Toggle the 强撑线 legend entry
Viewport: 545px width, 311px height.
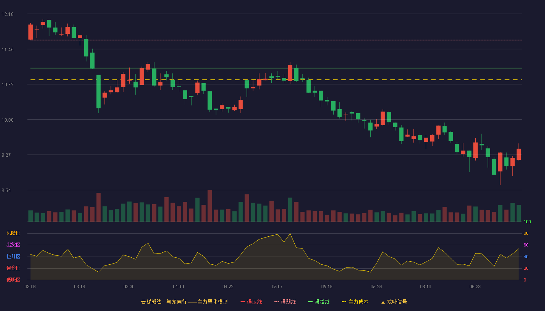pyautogui.click(x=319, y=302)
